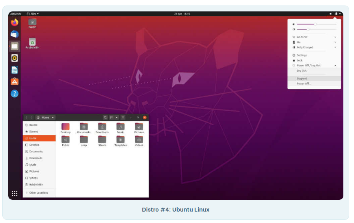This screenshot has width=354, height=223.
Task: Select the Documents folder in file view
Action: coord(84,128)
